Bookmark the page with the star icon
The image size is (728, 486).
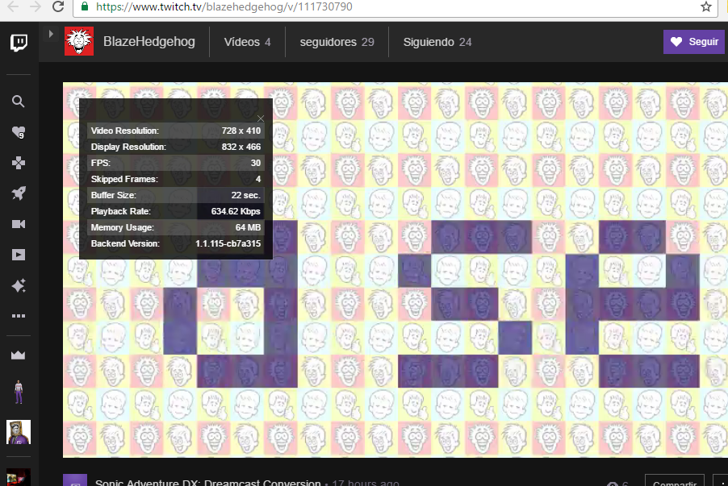tap(705, 6)
